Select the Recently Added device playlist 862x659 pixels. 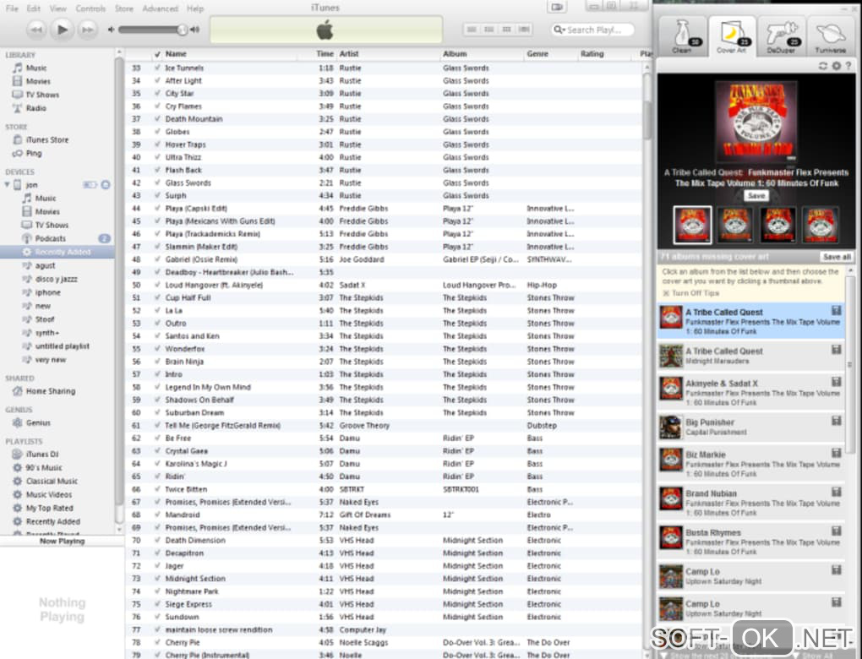point(57,252)
